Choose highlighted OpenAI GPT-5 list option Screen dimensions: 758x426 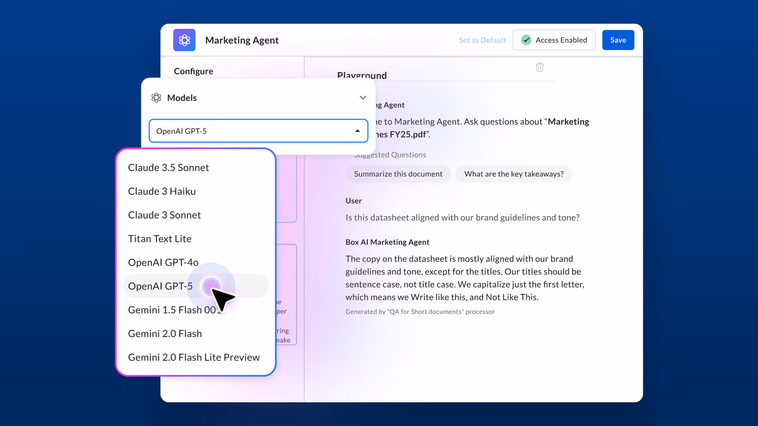point(160,286)
